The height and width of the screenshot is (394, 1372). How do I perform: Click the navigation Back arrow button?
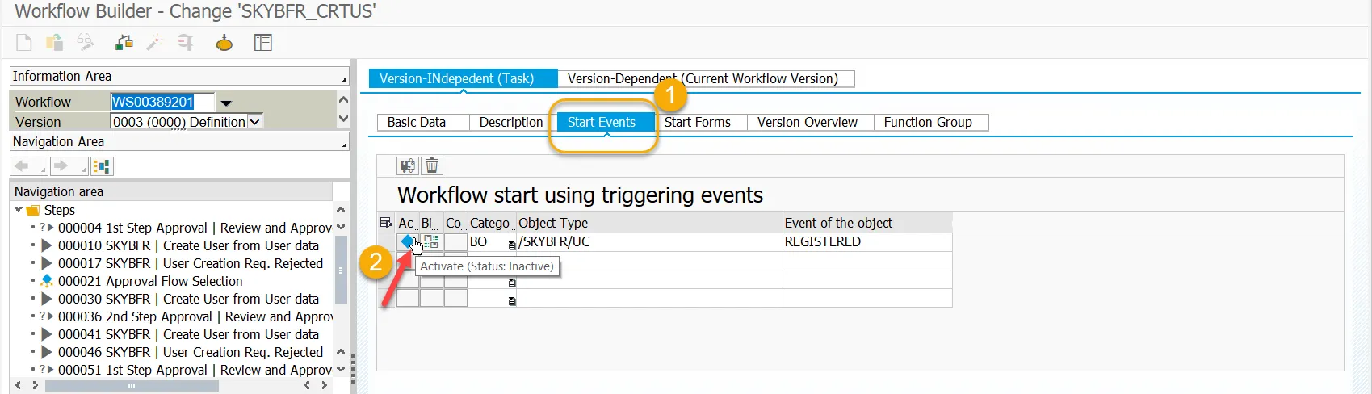click(x=28, y=166)
